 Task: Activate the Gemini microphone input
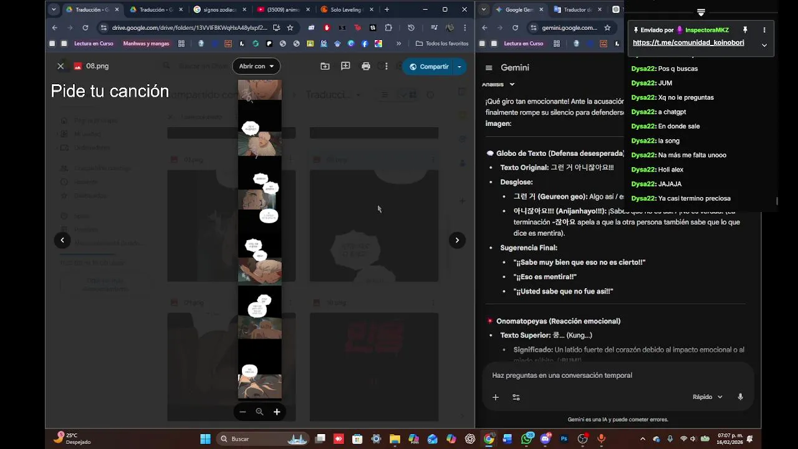tap(741, 397)
